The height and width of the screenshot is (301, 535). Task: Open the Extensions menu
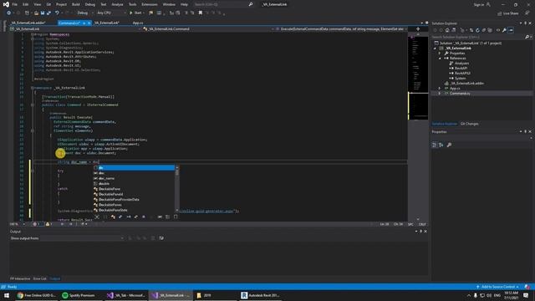pos(150,4)
